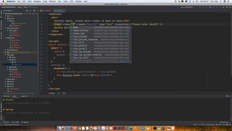Click the volume icon in macOS menu bar
Image resolution: width=232 pixels, height=131 pixels.
coord(197,1)
